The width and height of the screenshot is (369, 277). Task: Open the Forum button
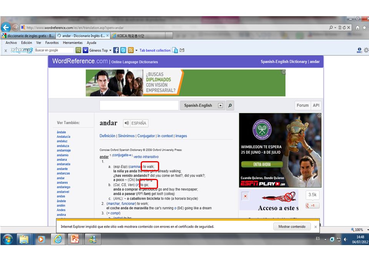coord(303,105)
